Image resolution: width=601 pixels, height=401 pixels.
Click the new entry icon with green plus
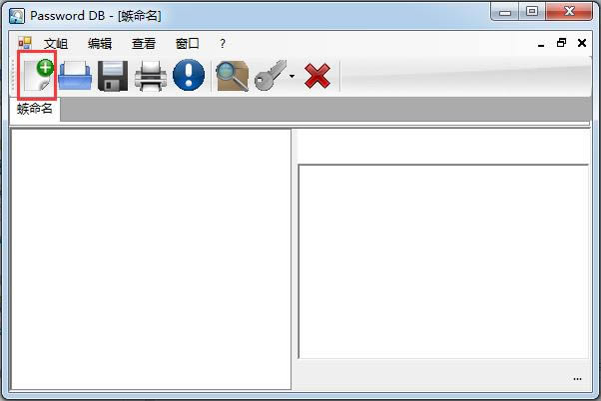tap(37, 75)
